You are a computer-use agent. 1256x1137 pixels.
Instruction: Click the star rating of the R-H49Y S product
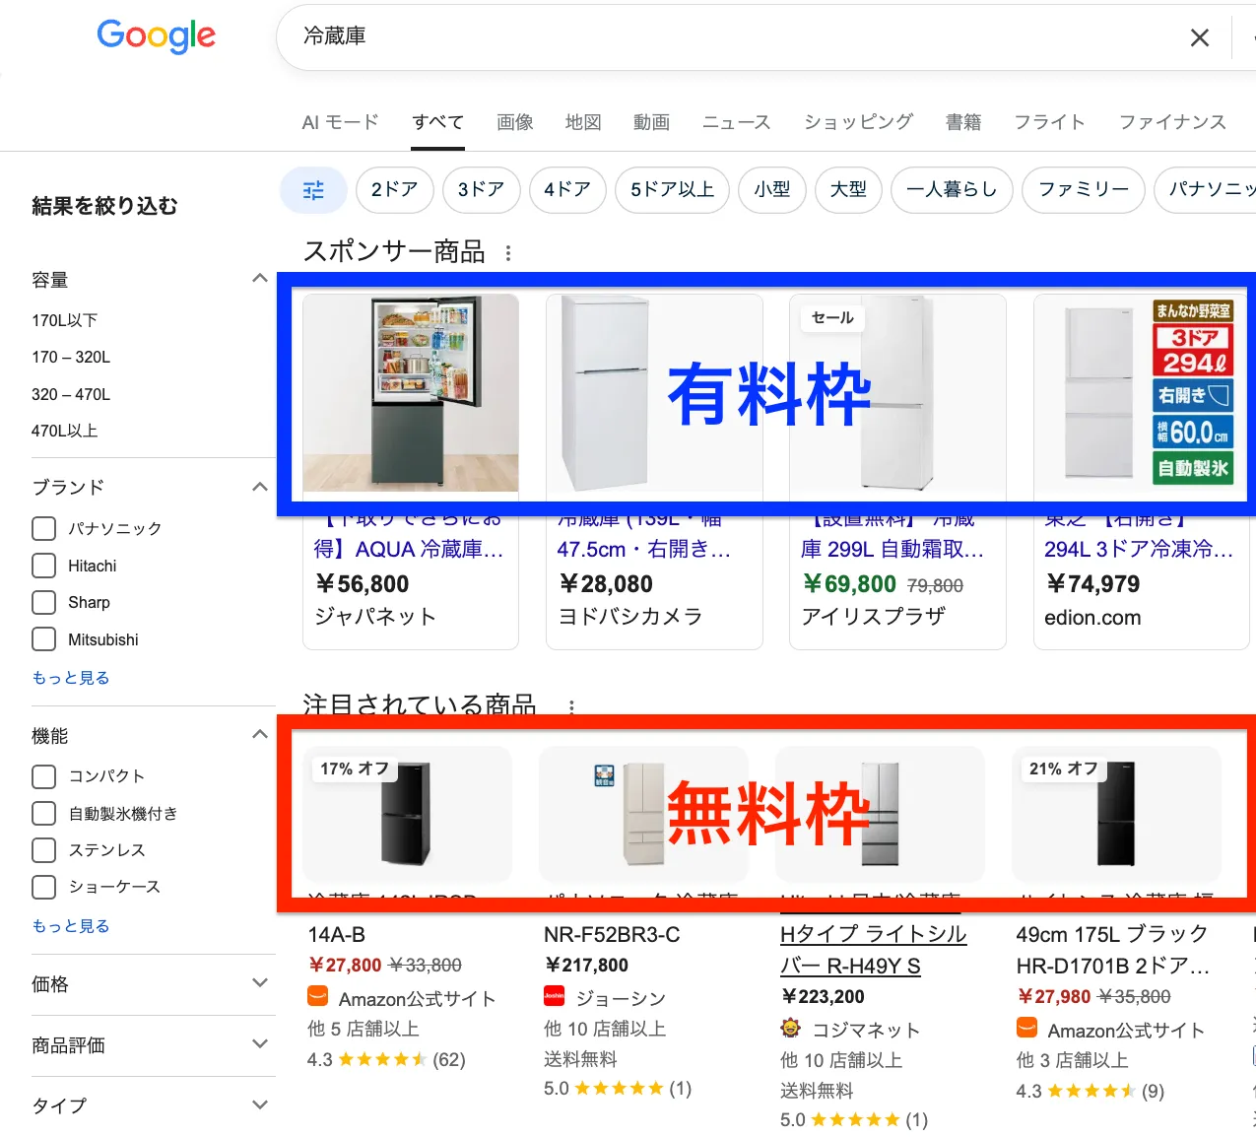855,1120
